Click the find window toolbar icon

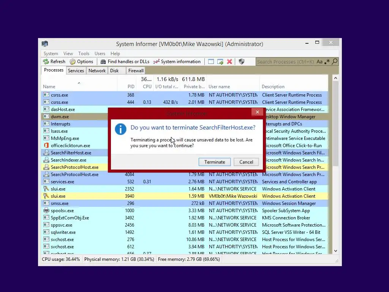tap(211, 62)
